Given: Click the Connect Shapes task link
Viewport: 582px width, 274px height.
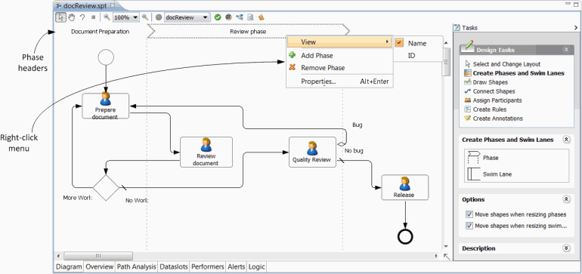Looking at the screenshot, I should tap(494, 91).
